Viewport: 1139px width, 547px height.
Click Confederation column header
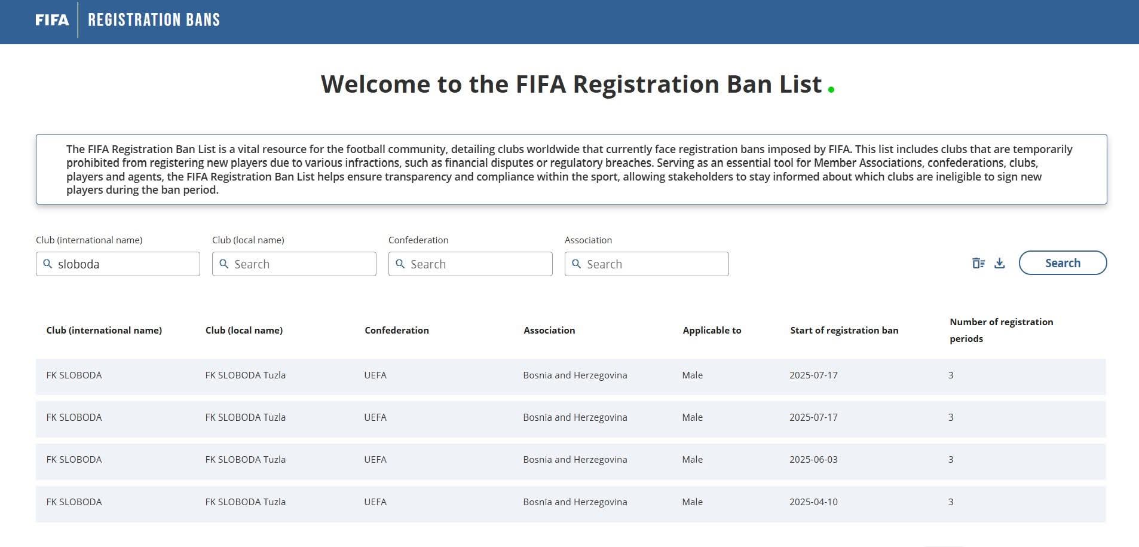click(x=397, y=330)
